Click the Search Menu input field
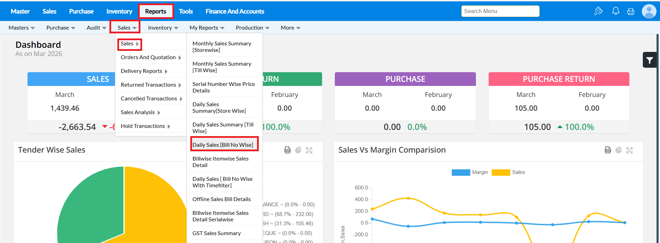The height and width of the screenshot is (243, 660). click(500, 11)
